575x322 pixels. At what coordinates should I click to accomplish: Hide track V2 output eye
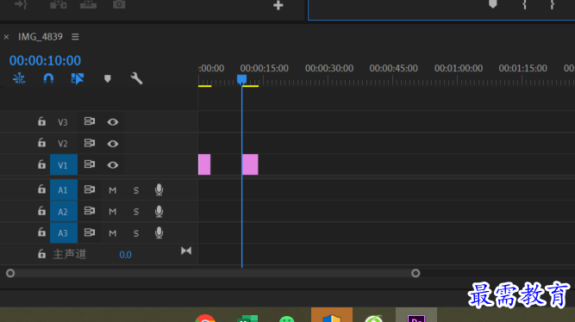point(113,144)
